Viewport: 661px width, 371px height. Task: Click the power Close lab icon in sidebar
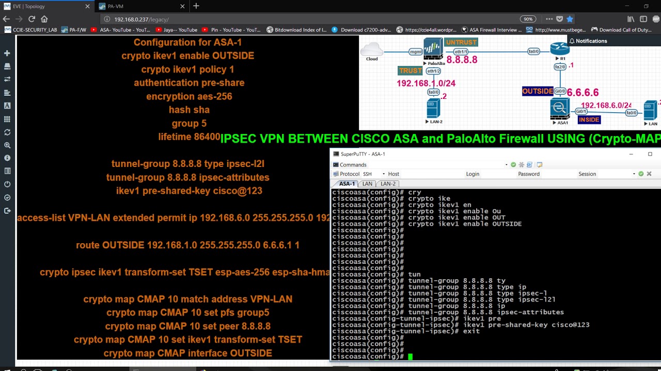click(x=7, y=184)
